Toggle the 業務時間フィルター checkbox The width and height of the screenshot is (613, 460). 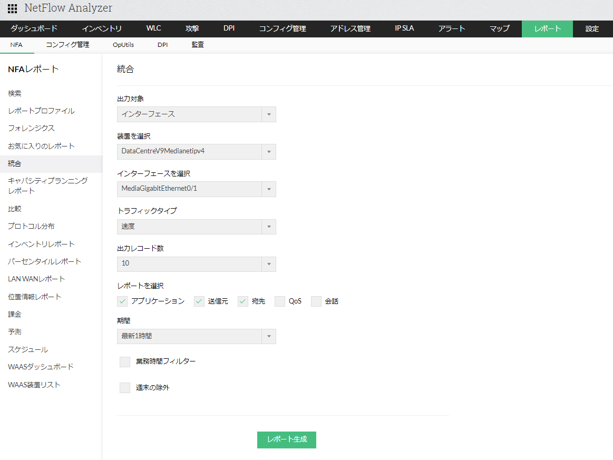point(125,362)
